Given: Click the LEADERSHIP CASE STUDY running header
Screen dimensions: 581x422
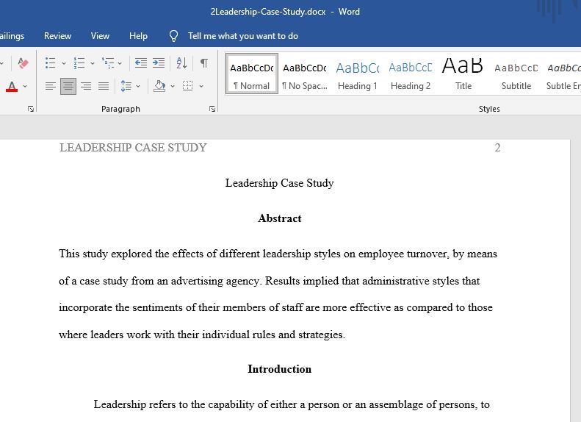Looking at the screenshot, I should tap(133, 148).
